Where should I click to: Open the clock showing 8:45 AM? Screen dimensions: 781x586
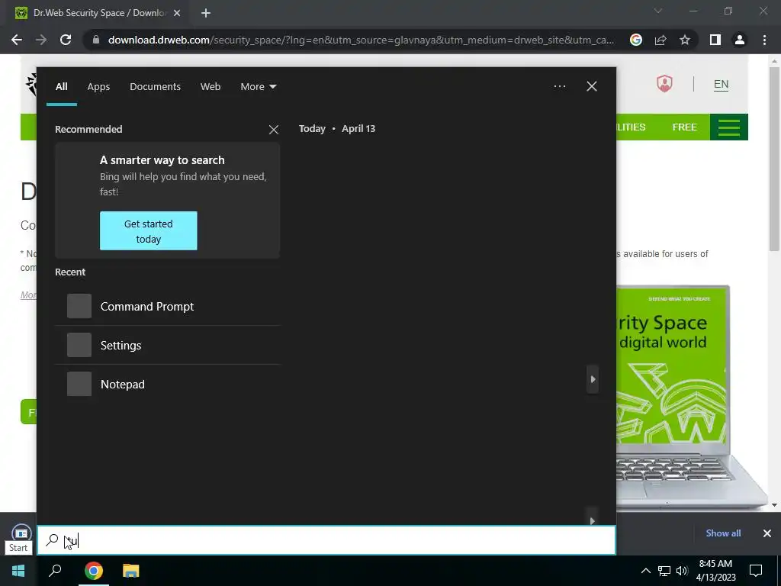715,571
